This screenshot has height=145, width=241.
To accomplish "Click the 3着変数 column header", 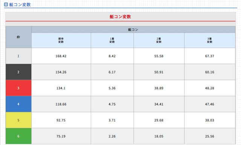I will coord(210,40).
